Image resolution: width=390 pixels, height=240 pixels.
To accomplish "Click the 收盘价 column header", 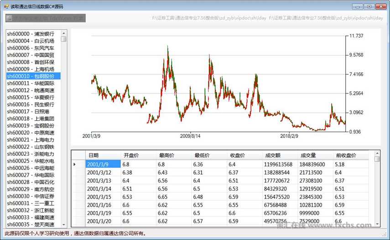I will click(245, 155).
